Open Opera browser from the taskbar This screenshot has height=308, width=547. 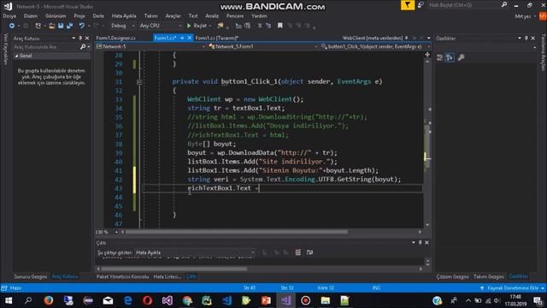point(147,300)
